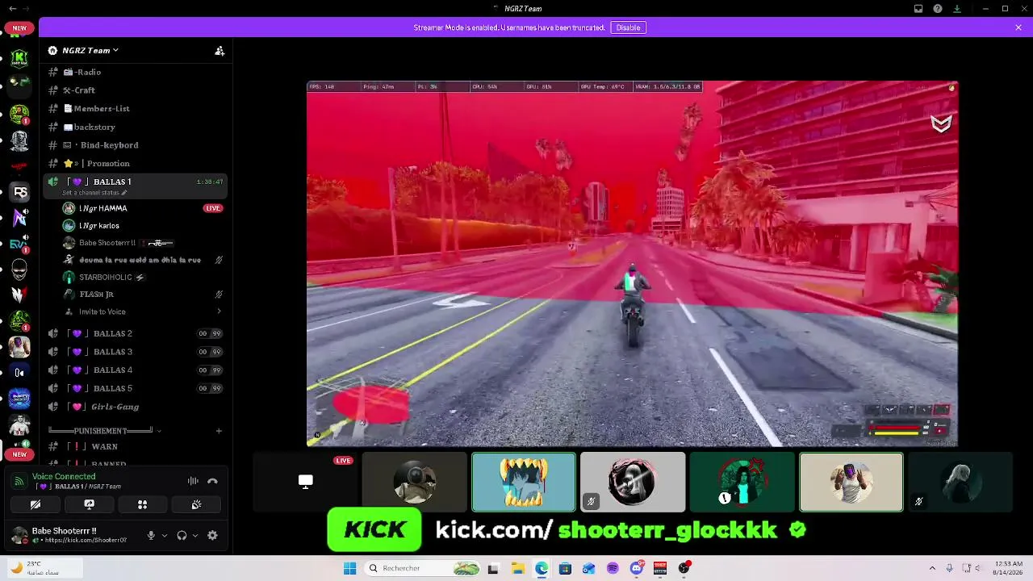1033x581 pixels.
Task: Select the blue fanged avatar participant tile
Action: (x=524, y=482)
